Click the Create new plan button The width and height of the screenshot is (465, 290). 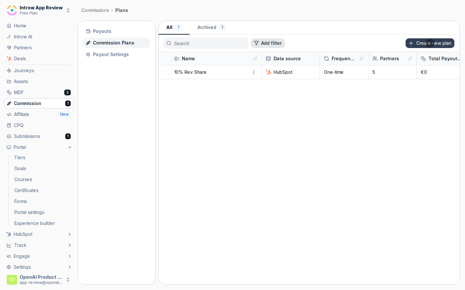click(x=430, y=43)
